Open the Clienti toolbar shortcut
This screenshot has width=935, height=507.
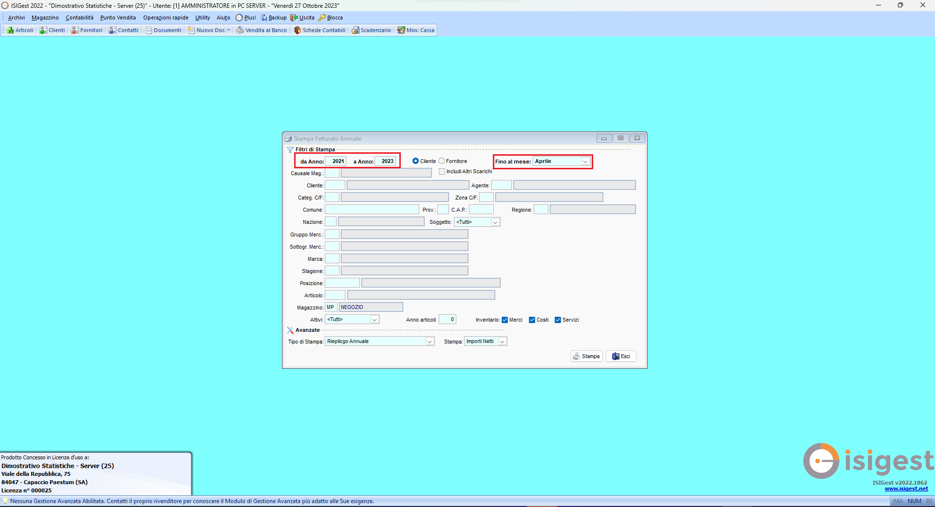pyautogui.click(x=52, y=30)
